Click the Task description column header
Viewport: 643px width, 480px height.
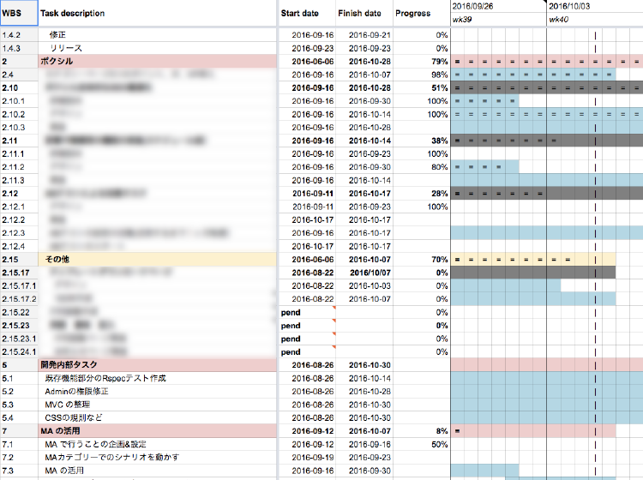pos(73,14)
